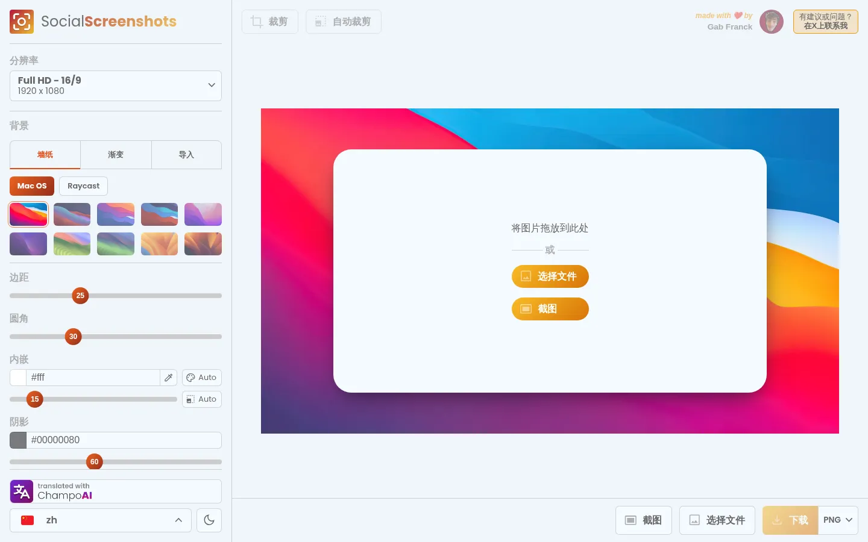The width and height of the screenshot is (868, 542).
Task: Select the third wallpaper thumbnail in the bottom row
Action: pyautogui.click(x=116, y=244)
